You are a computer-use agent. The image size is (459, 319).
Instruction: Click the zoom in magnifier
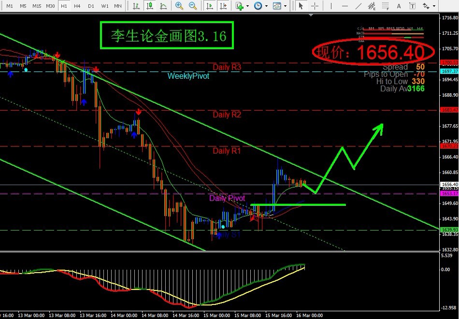coord(179,6)
